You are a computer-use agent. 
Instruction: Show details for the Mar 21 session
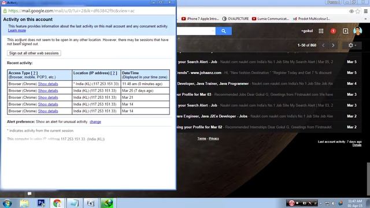48,98
